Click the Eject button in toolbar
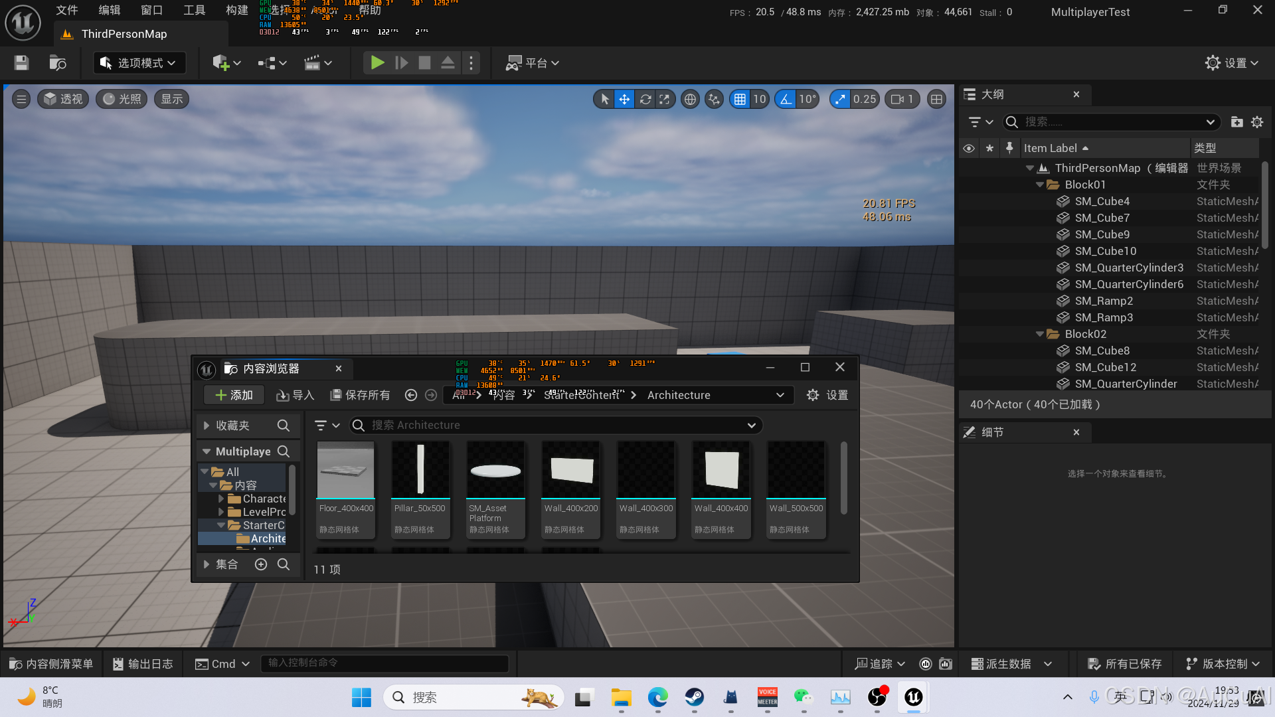This screenshot has width=1275, height=717. 448,63
